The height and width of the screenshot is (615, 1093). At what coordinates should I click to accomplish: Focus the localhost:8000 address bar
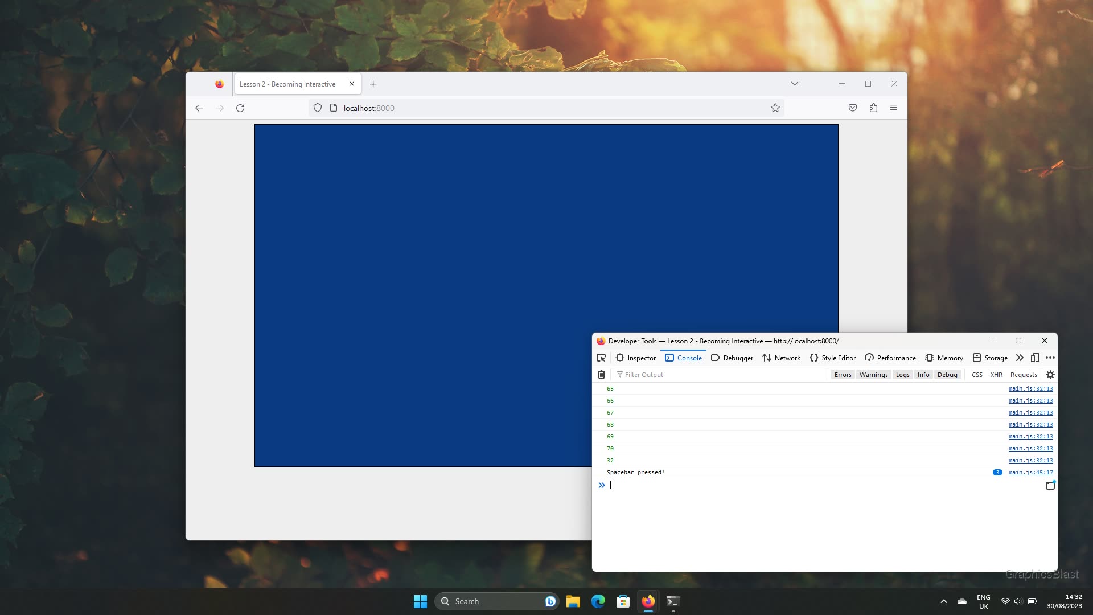coord(546,108)
